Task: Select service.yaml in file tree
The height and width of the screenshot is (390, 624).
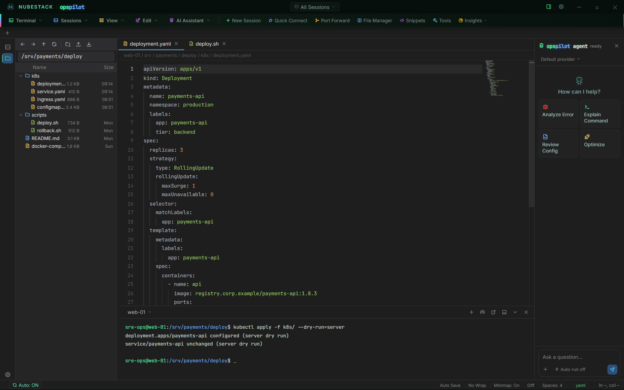Action: [x=66, y=92]
